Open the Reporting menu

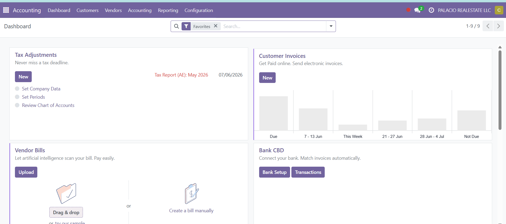[168, 10]
